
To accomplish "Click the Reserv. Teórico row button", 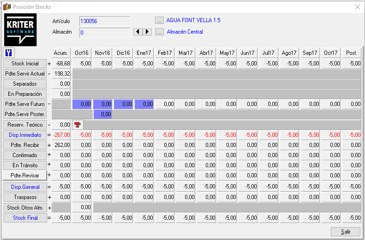I will [x=25, y=125].
